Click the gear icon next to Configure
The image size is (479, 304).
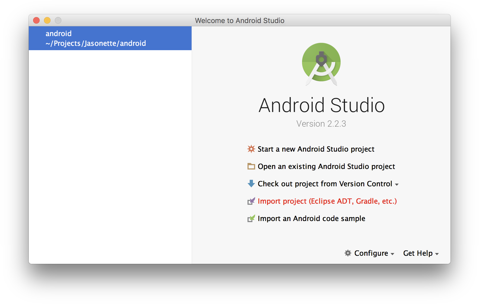pyautogui.click(x=348, y=253)
